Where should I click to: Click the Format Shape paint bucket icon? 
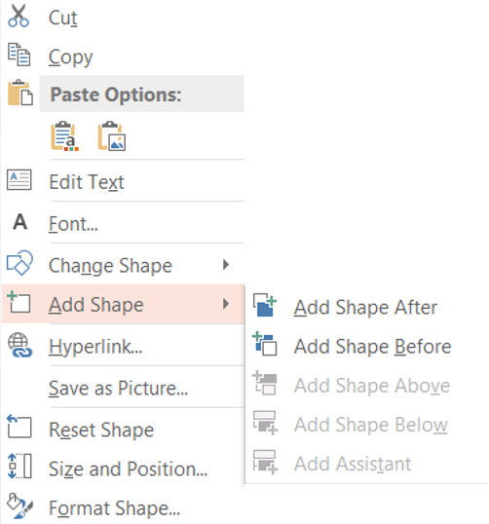(x=19, y=505)
